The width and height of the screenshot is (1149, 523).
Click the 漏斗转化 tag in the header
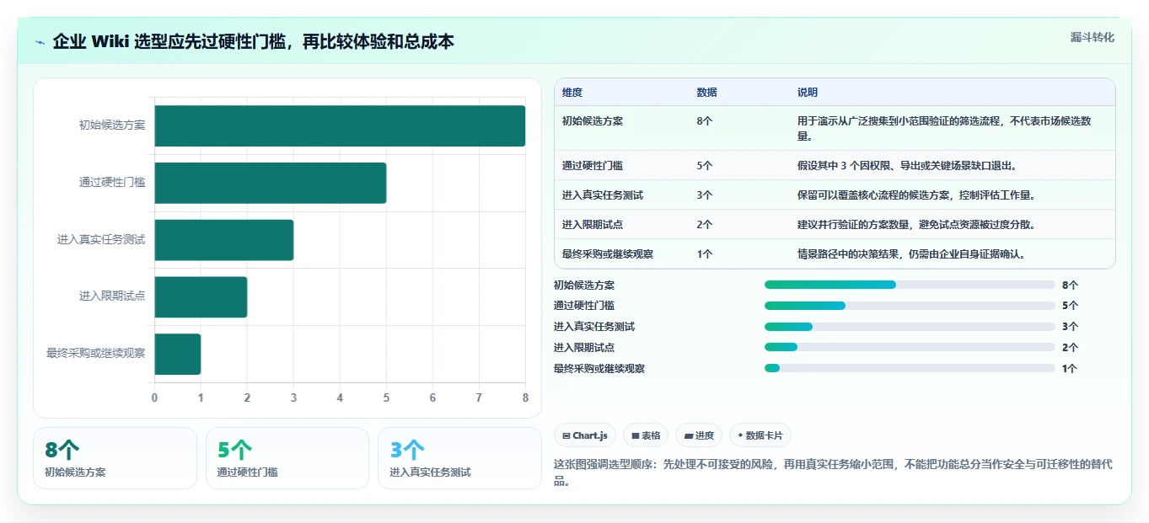1092,37
